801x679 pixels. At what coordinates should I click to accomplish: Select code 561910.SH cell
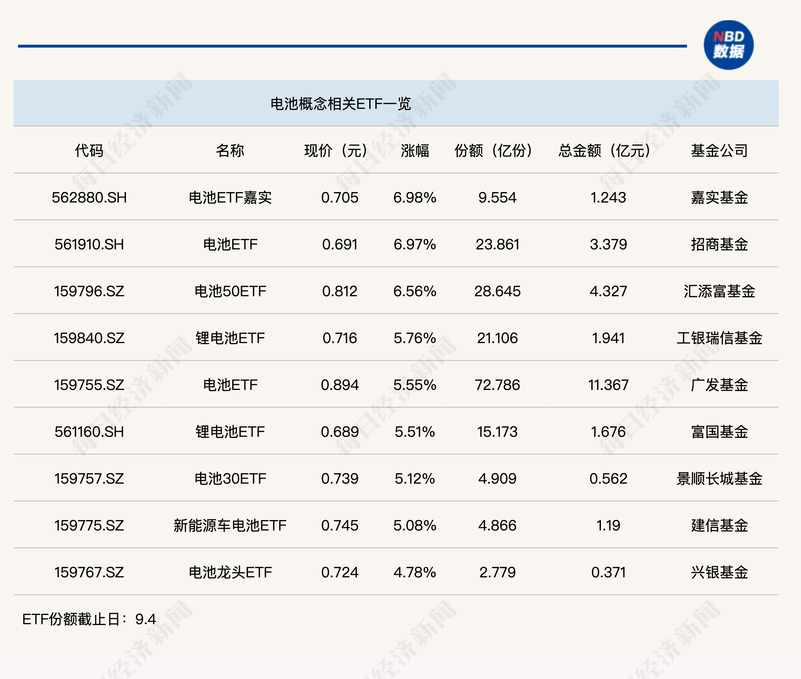tap(89, 244)
